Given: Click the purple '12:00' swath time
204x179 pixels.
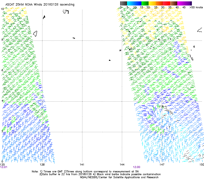Looking at the screenshot, I should click(137, 167).
